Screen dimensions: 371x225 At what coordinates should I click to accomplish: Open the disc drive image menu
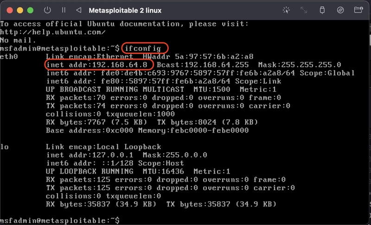click(x=340, y=10)
